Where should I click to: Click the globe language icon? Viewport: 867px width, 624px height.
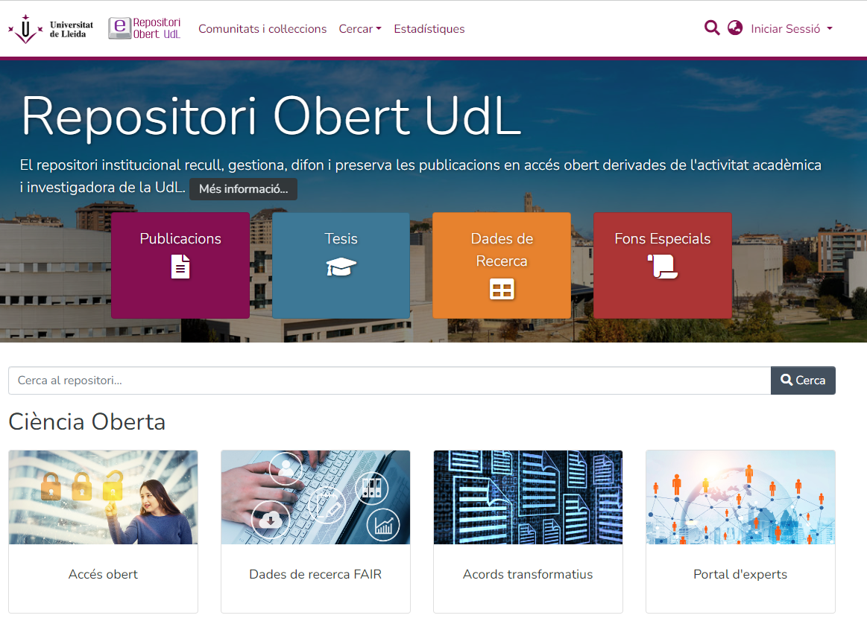click(x=735, y=28)
